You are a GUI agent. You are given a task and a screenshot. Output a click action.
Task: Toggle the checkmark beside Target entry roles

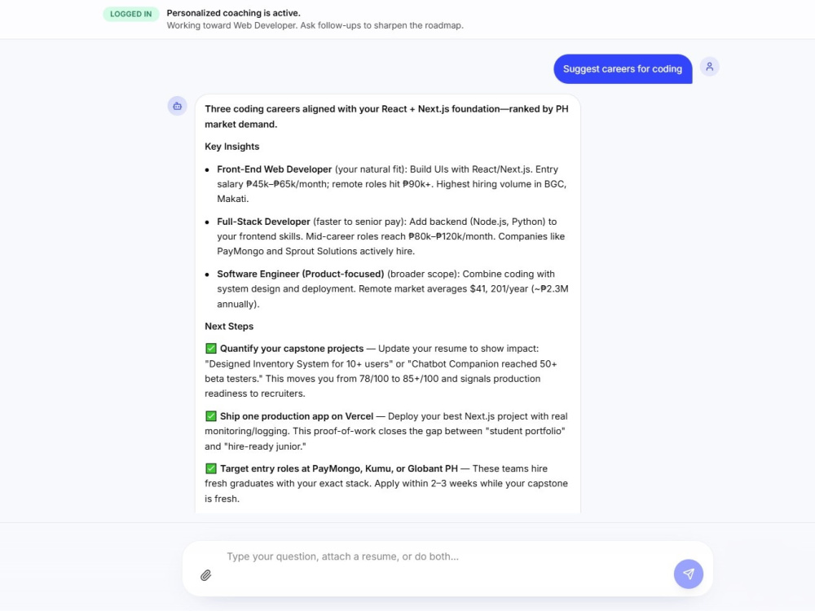point(211,468)
